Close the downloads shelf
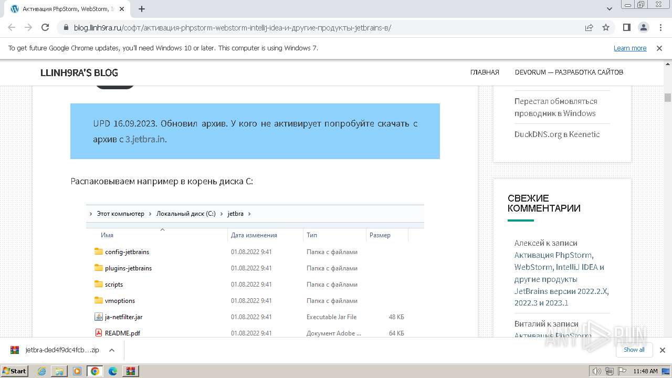Screen dimensions: 672x378 [x=663, y=350]
